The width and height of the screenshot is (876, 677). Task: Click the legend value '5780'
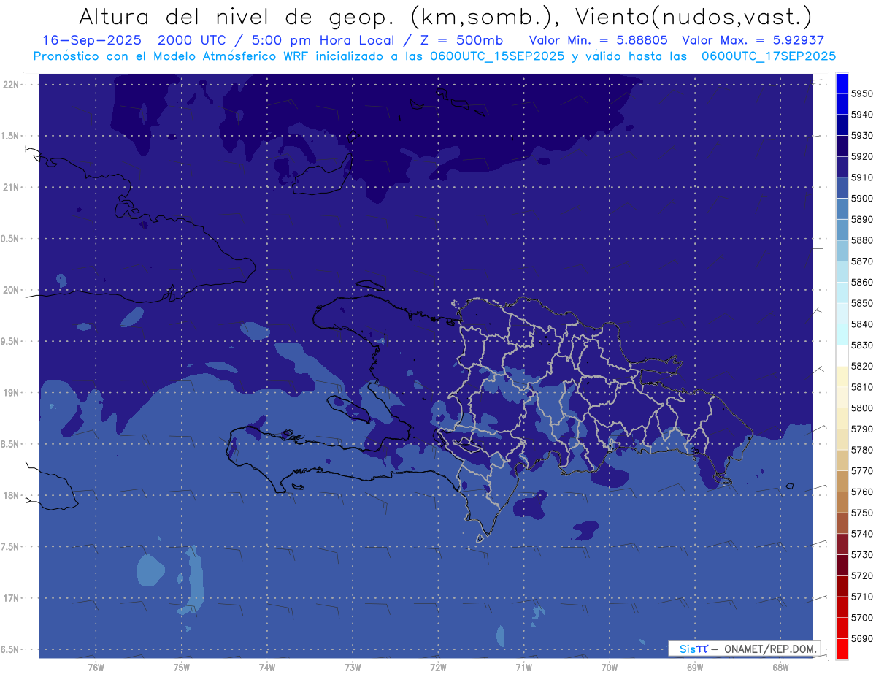(x=861, y=450)
